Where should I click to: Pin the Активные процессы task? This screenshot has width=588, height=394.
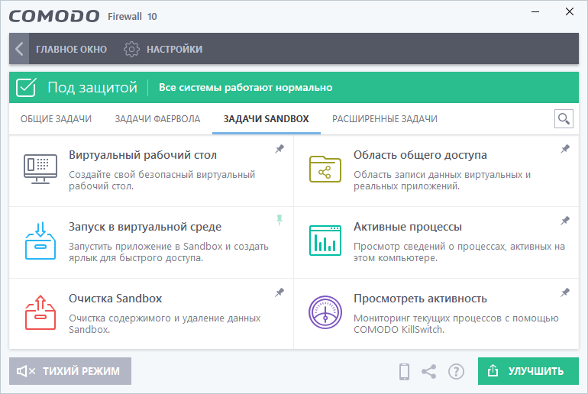coord(565,221)
